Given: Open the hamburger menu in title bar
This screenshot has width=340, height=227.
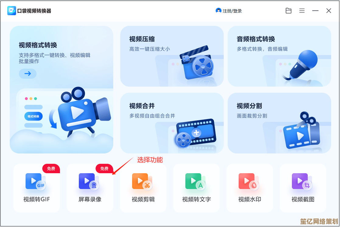Looking at the screenshot, I should (x=302, y=11).
